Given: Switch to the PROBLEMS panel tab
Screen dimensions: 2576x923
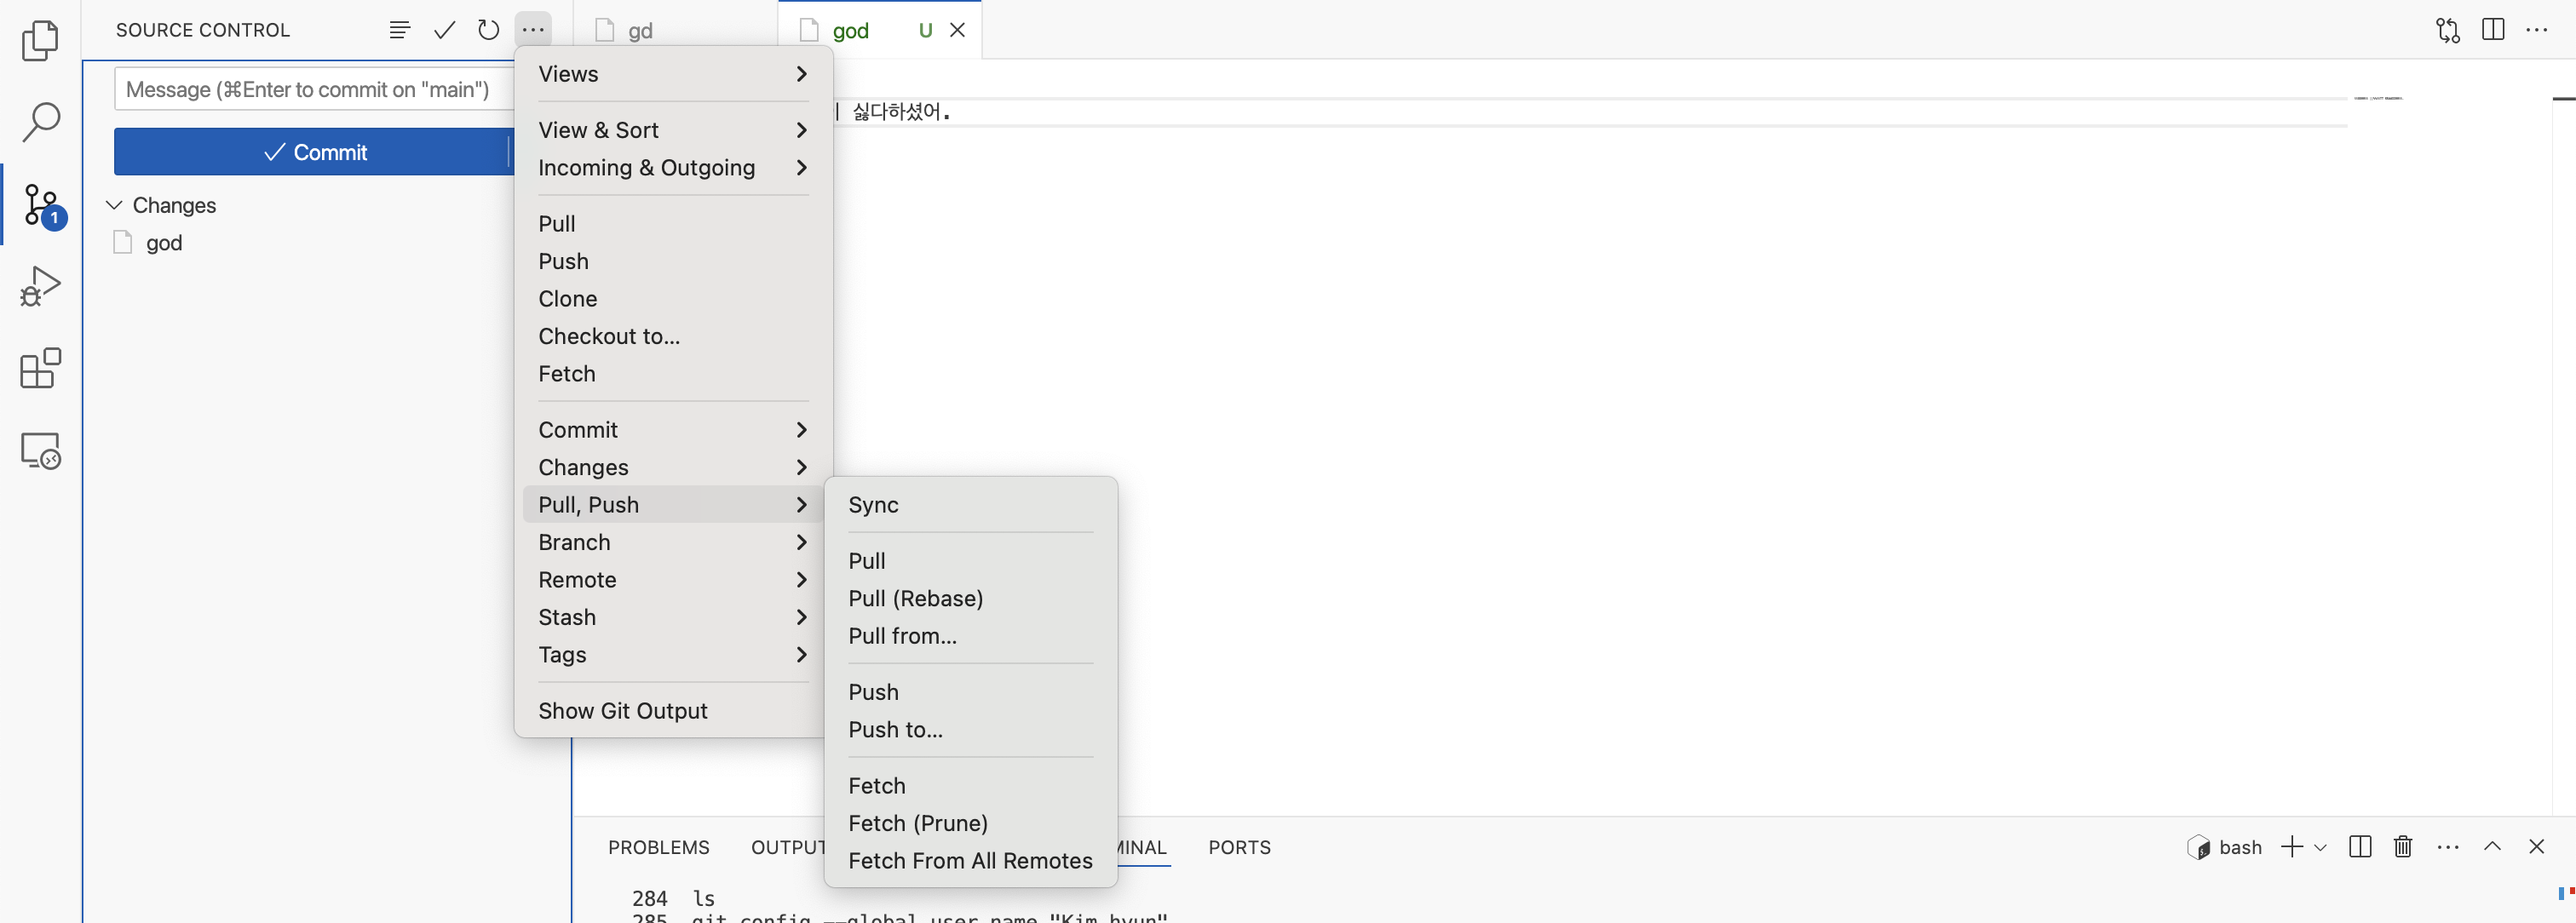Looking at the screenshot, I should tap(658, 847).
